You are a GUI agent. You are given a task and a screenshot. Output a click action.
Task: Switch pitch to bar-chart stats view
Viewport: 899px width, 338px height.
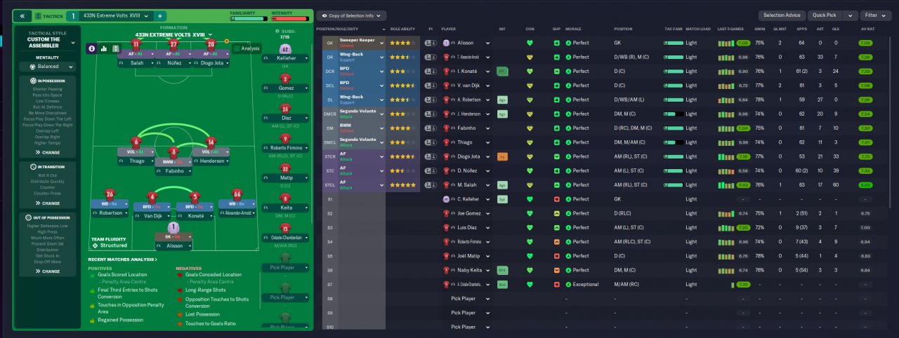[104, 48]
